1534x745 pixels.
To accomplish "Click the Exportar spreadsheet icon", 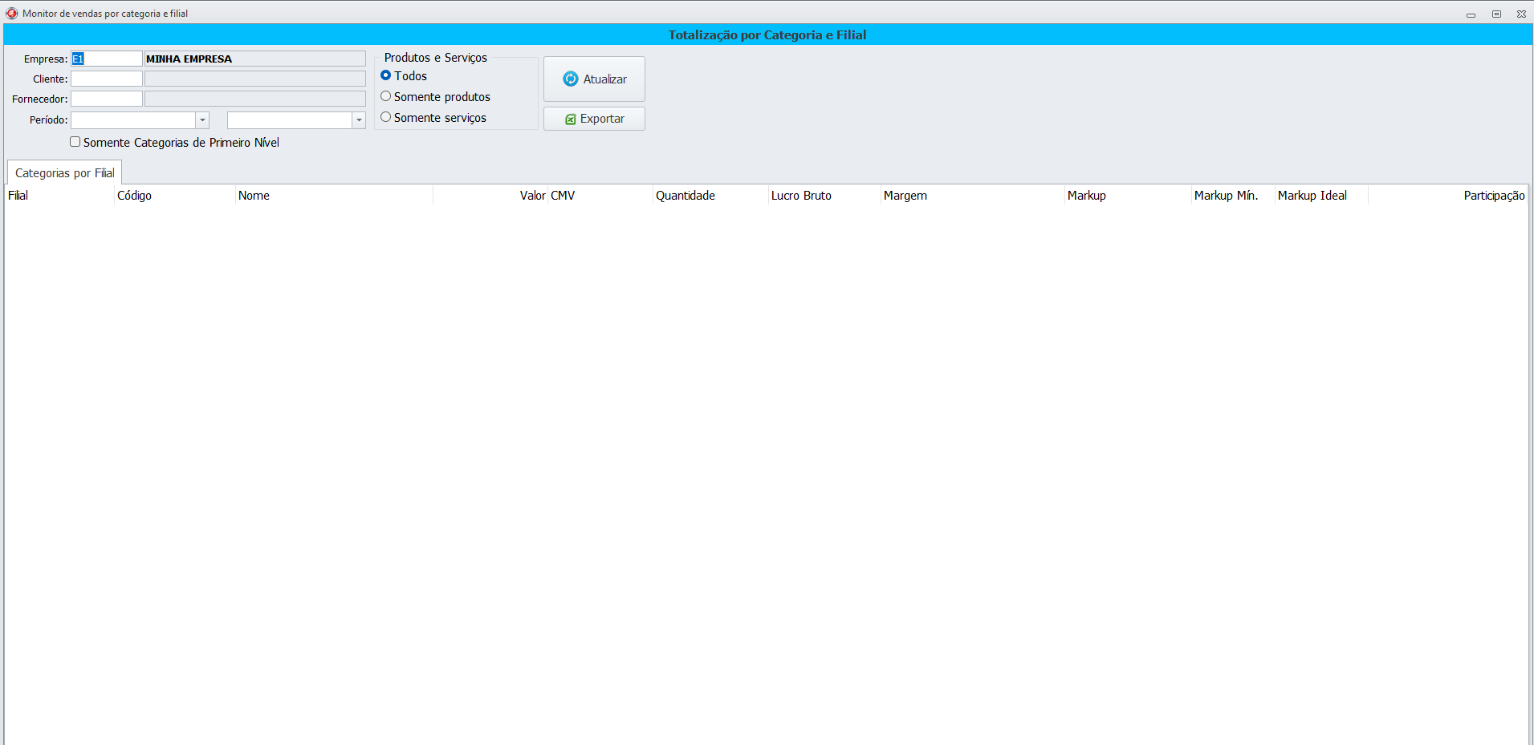I will coord(571,119).
